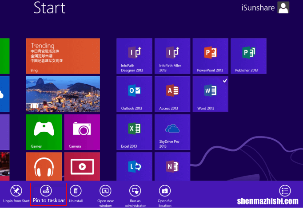Click Open file location

[165, 196]
